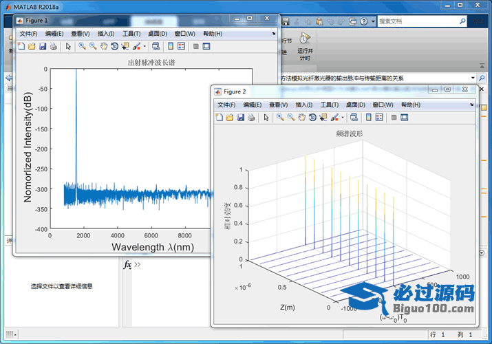Activate Zoom In tool in Figure 2
Screen dimensions: 492x344
point(280,118)
